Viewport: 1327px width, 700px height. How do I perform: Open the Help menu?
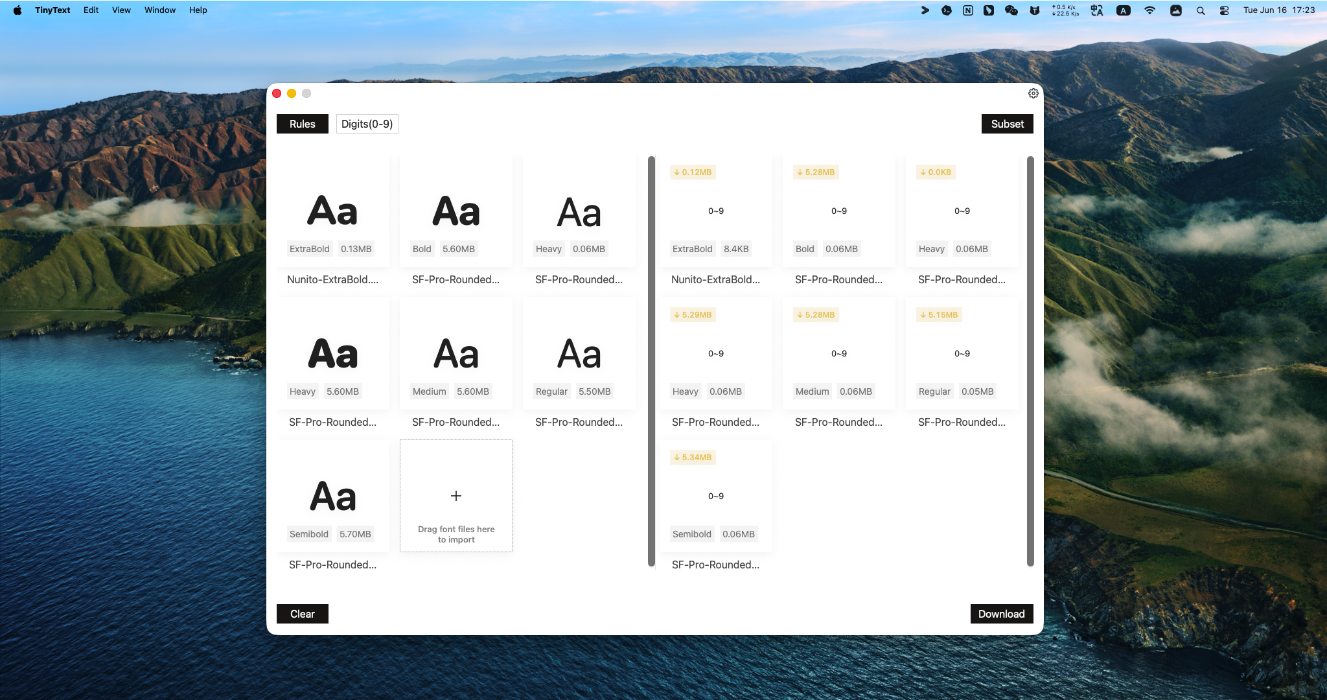(198, 10)
